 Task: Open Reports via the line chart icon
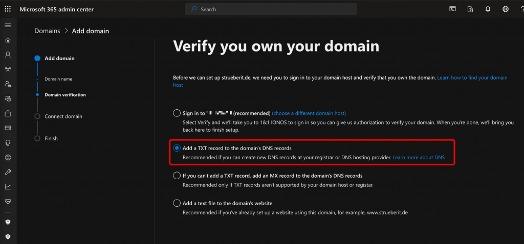[8, 187]
